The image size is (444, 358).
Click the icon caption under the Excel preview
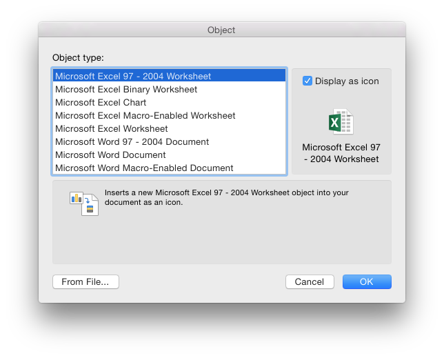click(x=341, y=153)
